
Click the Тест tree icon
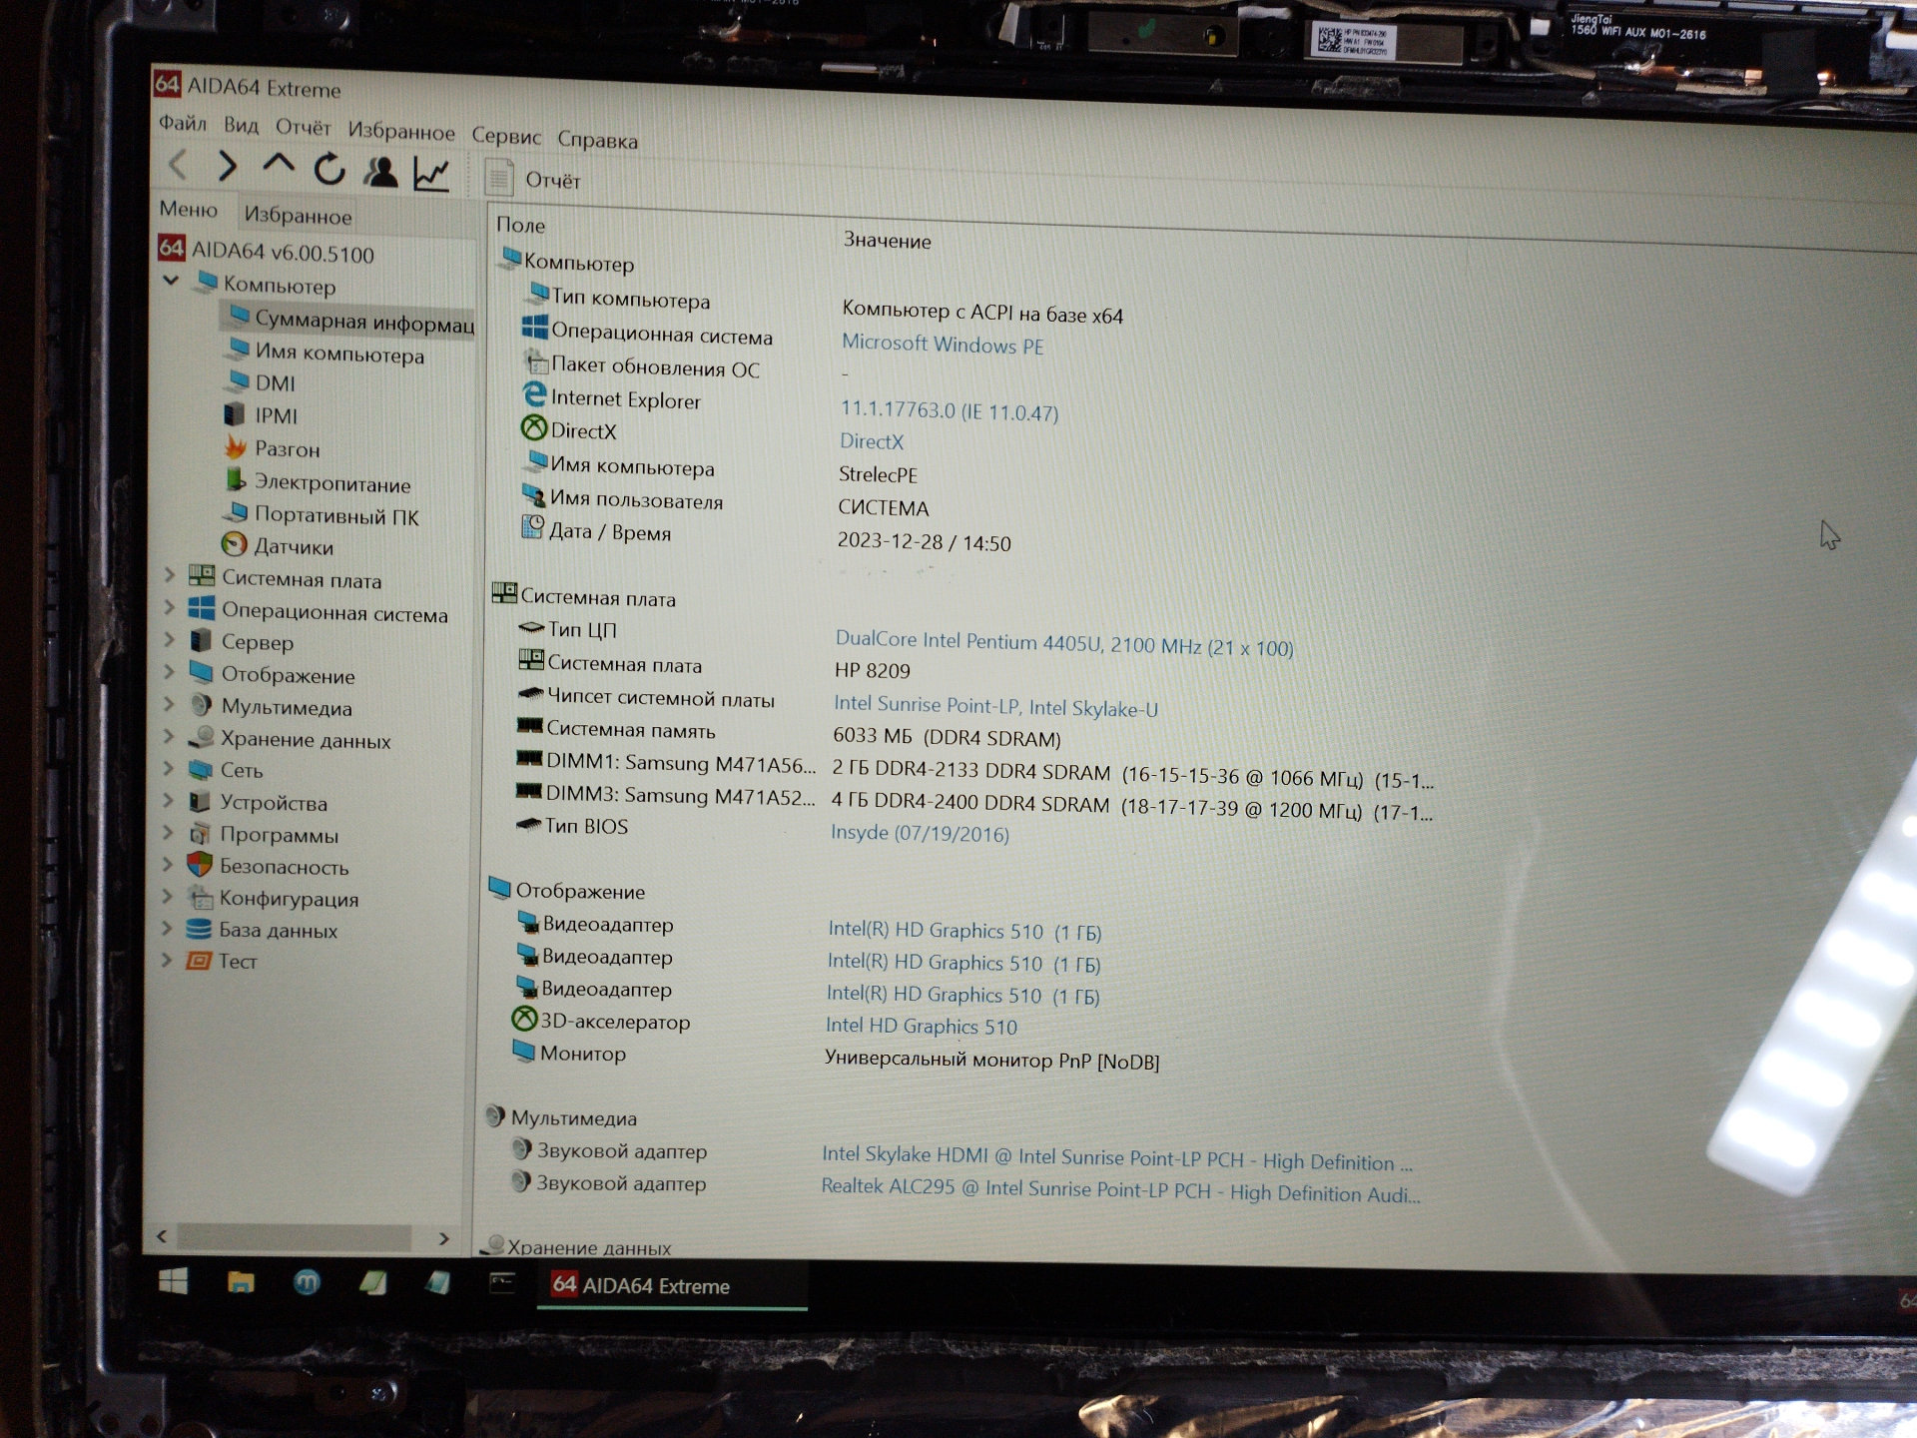(x=199, y=961)
